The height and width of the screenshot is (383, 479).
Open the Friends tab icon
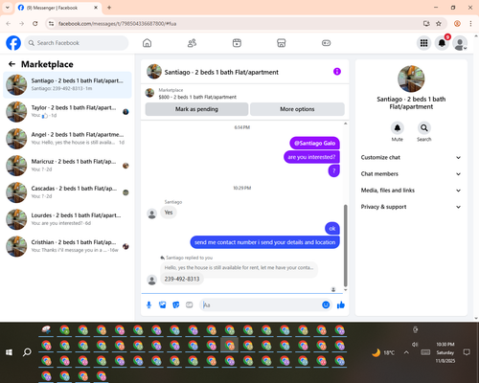(x=192, y=43)
